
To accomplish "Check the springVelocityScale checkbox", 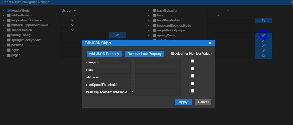I will pyautogui.click(x=9, y=40).
